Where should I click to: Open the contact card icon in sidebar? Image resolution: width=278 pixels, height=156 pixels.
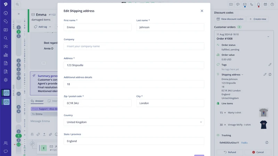[x=6, y=30]
